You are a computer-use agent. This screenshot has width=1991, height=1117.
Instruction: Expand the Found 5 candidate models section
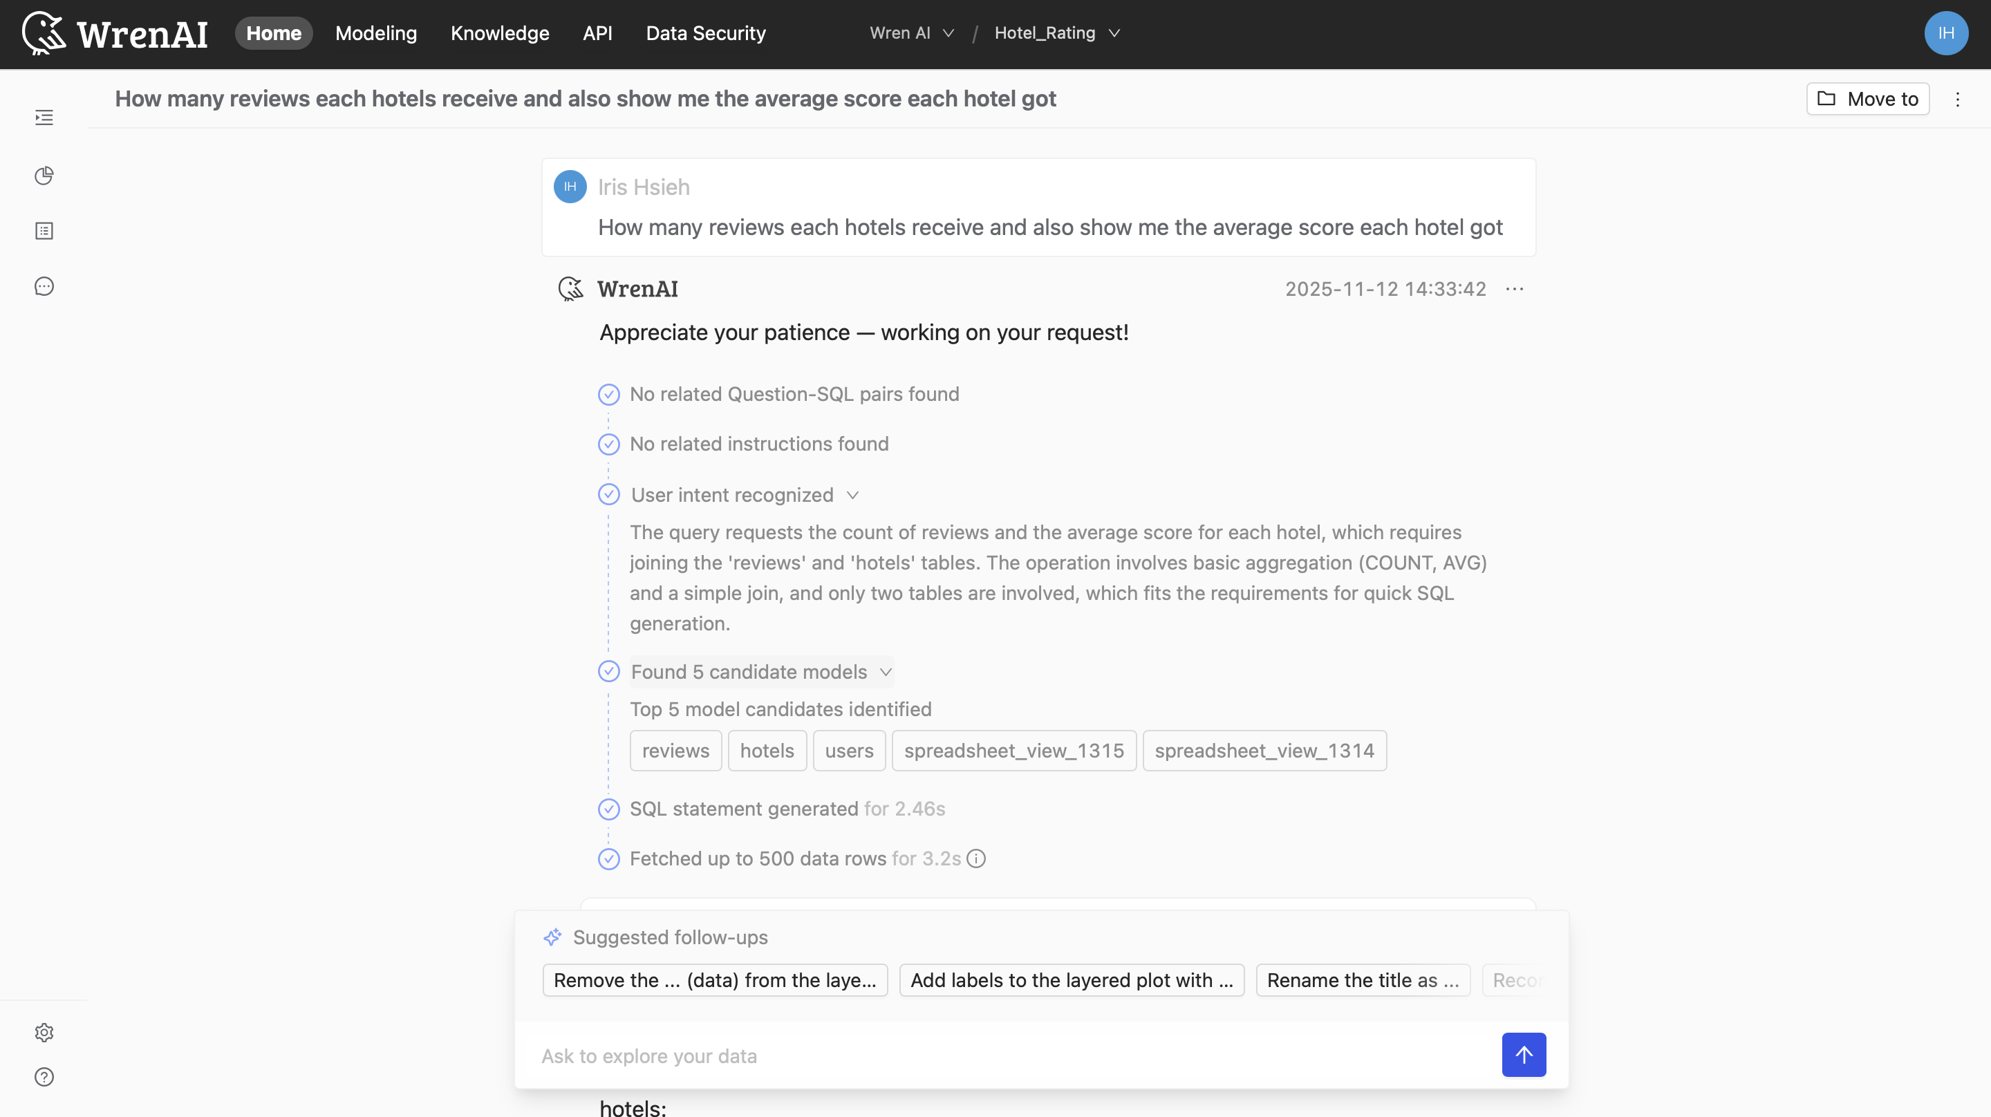point(886,672)
